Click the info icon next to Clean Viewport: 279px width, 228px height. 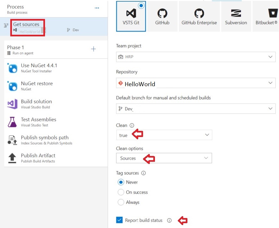click(x=132, y=125)
